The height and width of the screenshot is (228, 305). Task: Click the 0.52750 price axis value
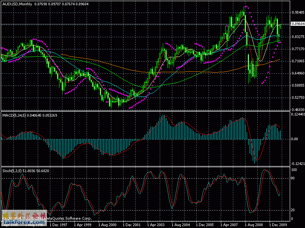[x=298, y=98]
